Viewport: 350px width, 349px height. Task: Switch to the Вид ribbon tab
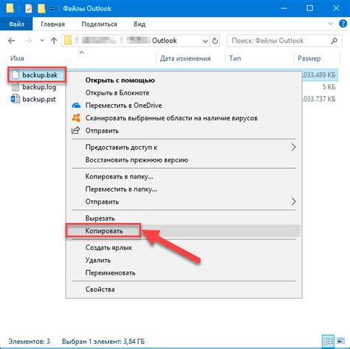(x=140, y=24)
